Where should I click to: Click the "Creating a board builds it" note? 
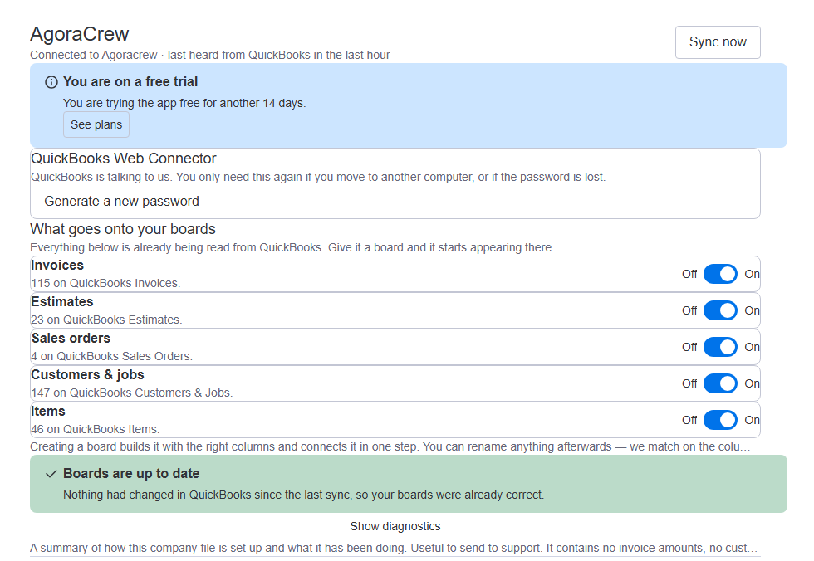coord(390,447)
